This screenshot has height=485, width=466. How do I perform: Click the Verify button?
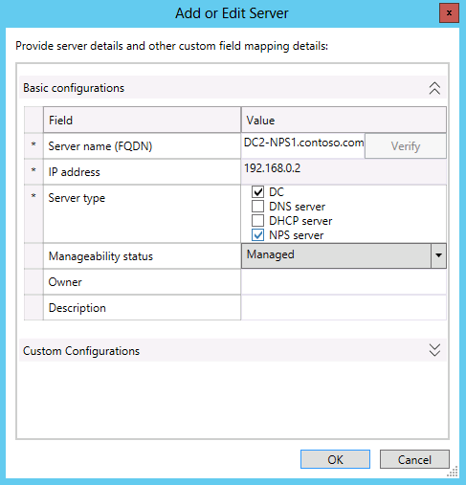(x=406, y=146)
